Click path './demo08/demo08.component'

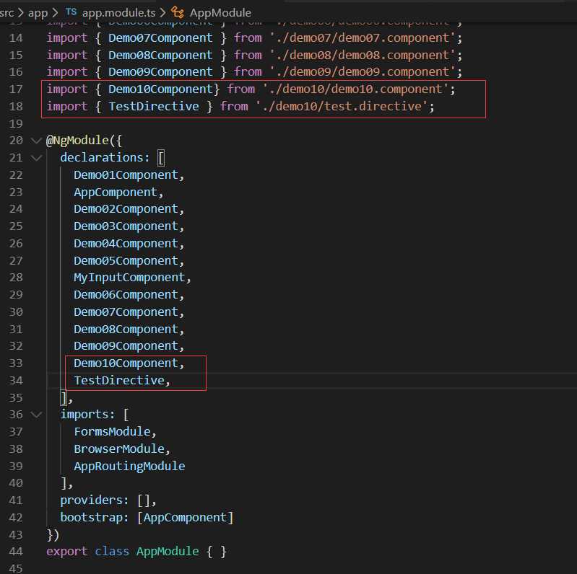(x=363, y=56)
